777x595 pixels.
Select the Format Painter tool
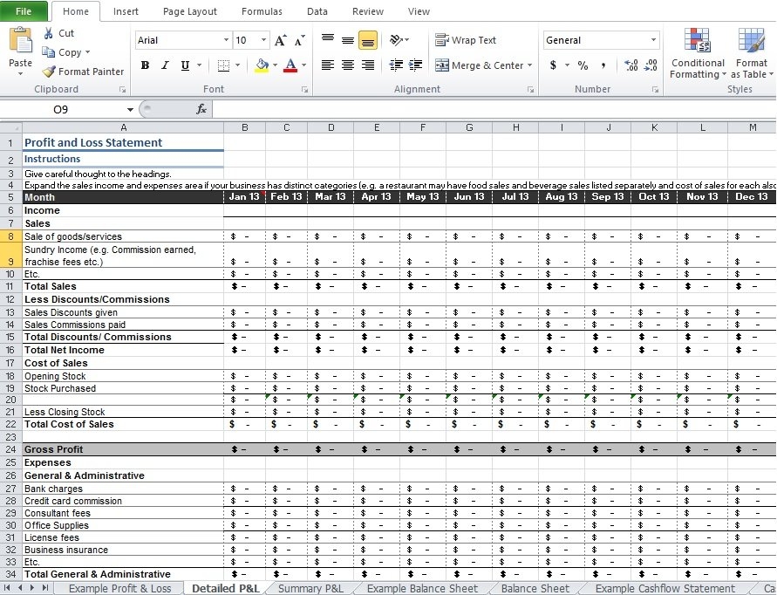pyautogui.click(x=83, y=72)
